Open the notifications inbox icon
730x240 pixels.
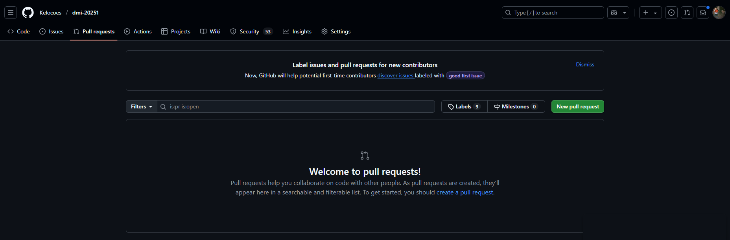point(703,13)
